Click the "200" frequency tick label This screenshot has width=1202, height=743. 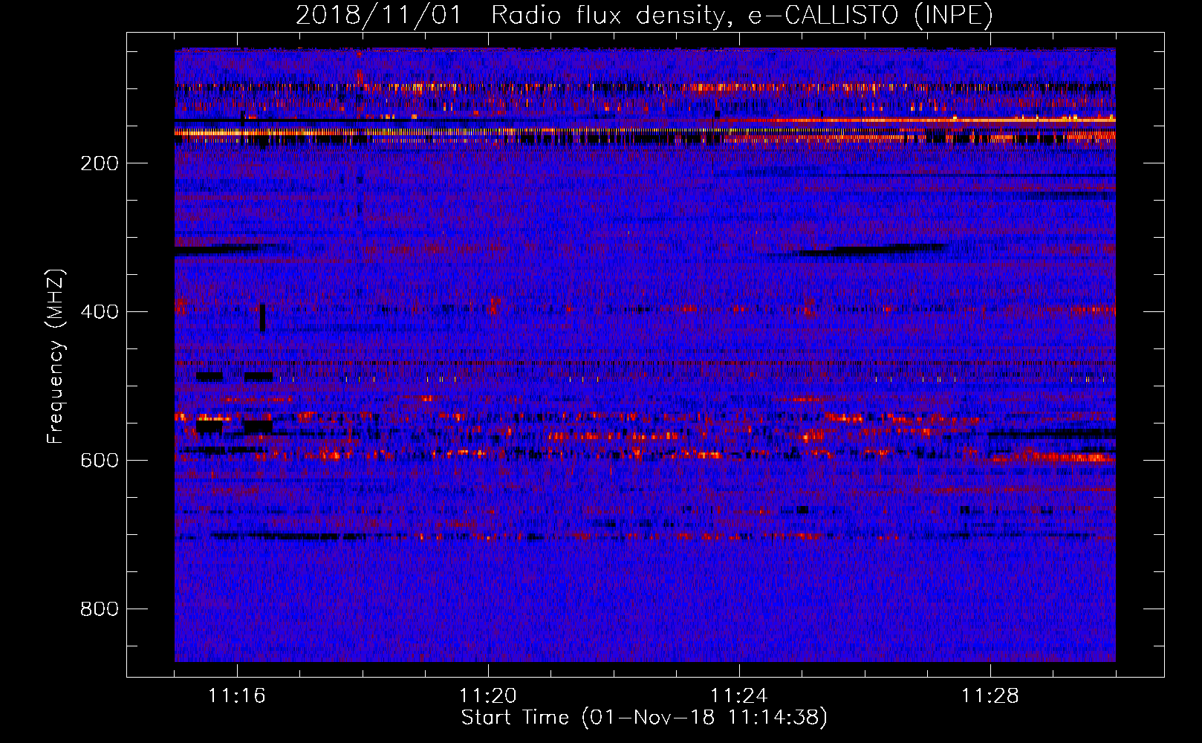pos(100,163)
